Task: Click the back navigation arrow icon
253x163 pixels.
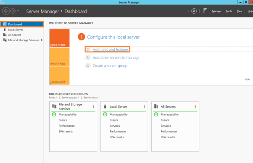Action: [x=6, y=11]
